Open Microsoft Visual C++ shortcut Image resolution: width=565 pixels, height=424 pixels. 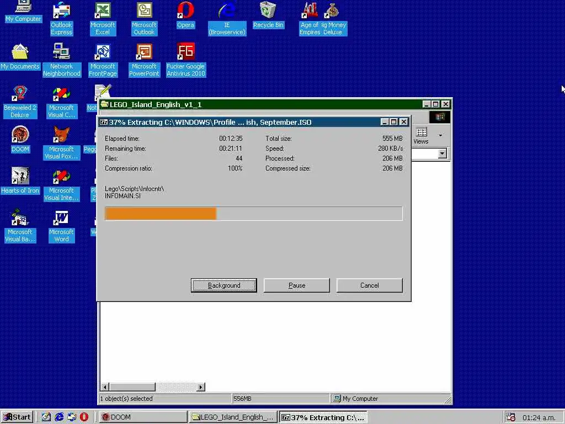tap(61, 102)
